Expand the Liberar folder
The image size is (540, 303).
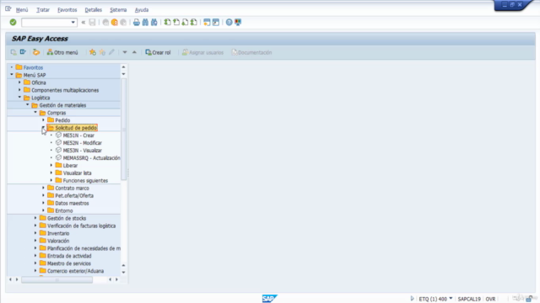click(51, 165)
